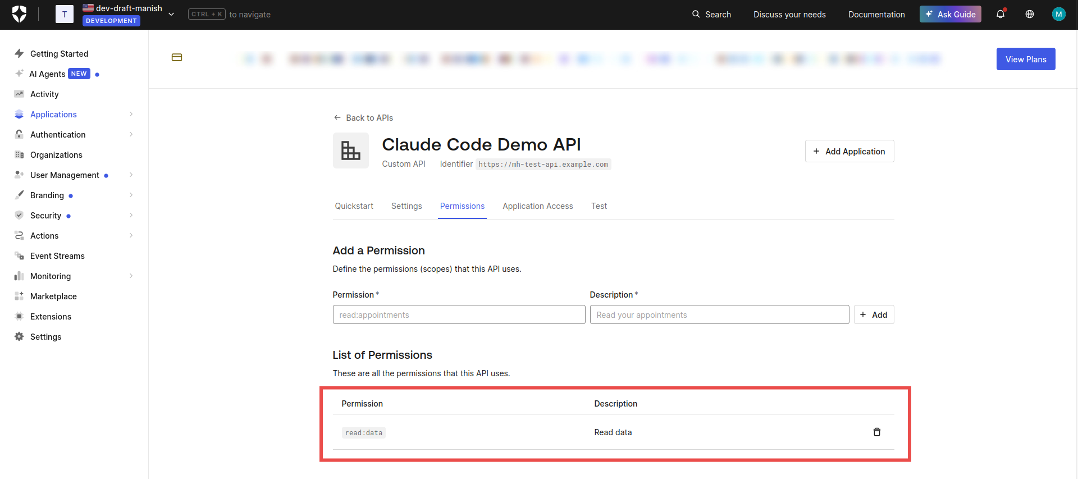This screenshot has width=1078, height=479.
Task: Click the User Management people icon
Action: coord(19,175)
